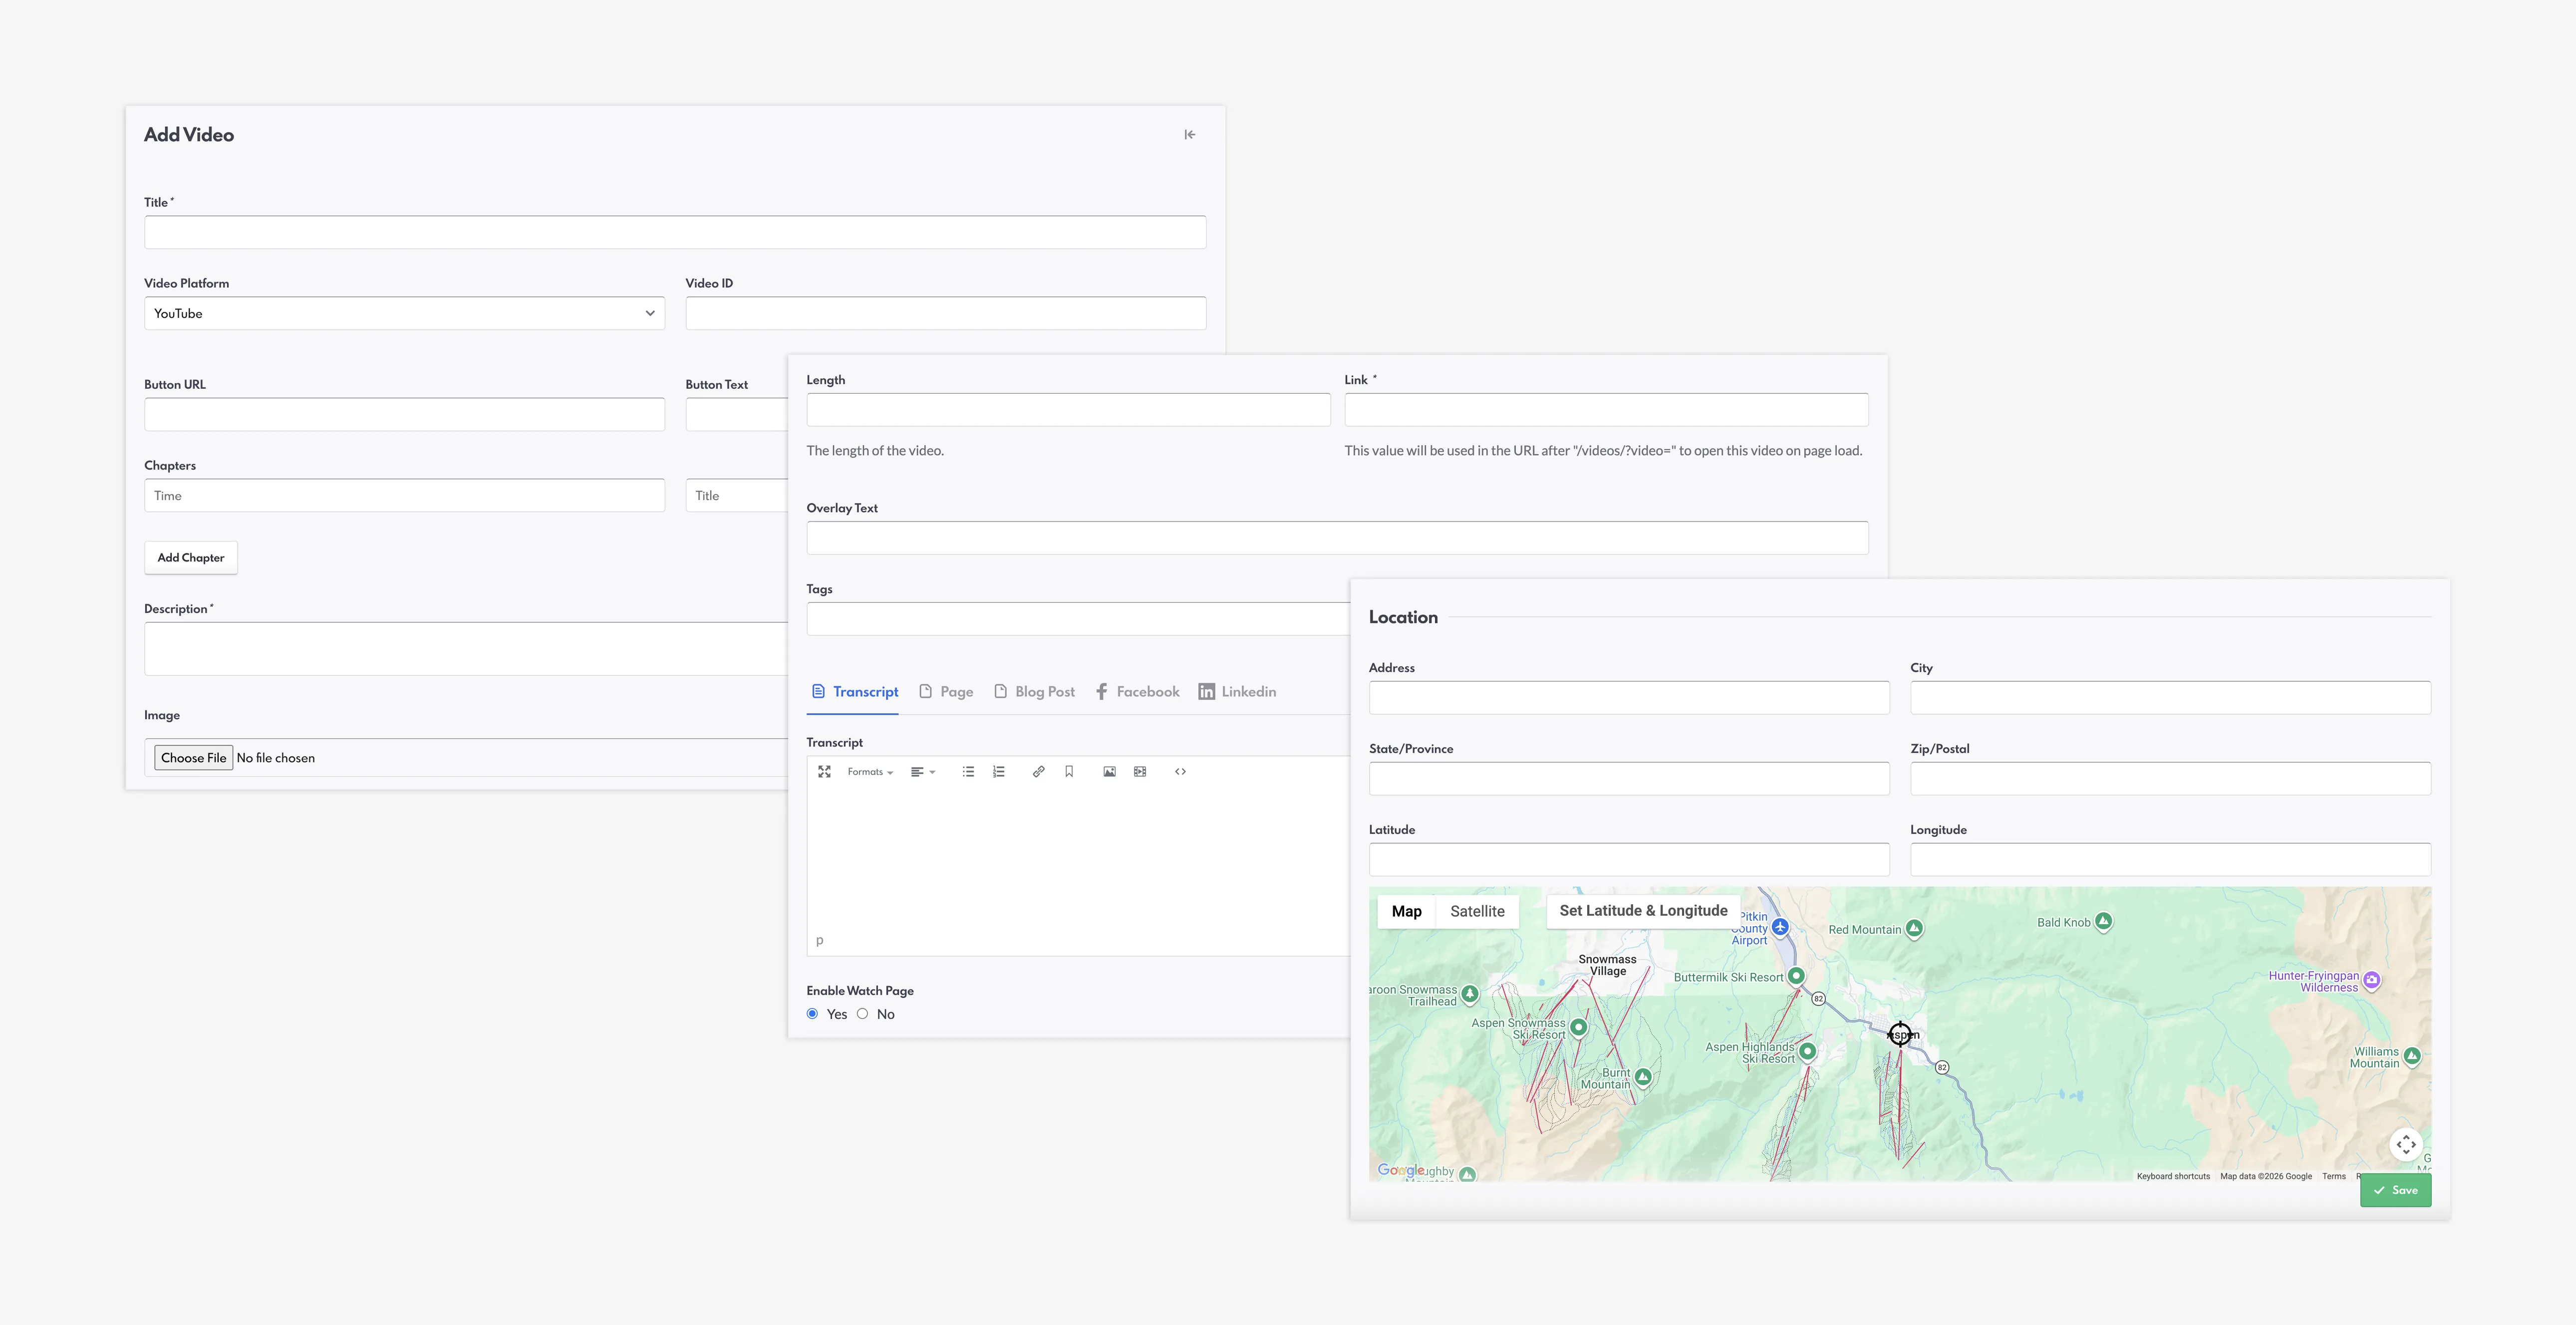Click the Overlay Text input field
This screenshot has height=1325, width=2576.
click(x=1337, y=538)
